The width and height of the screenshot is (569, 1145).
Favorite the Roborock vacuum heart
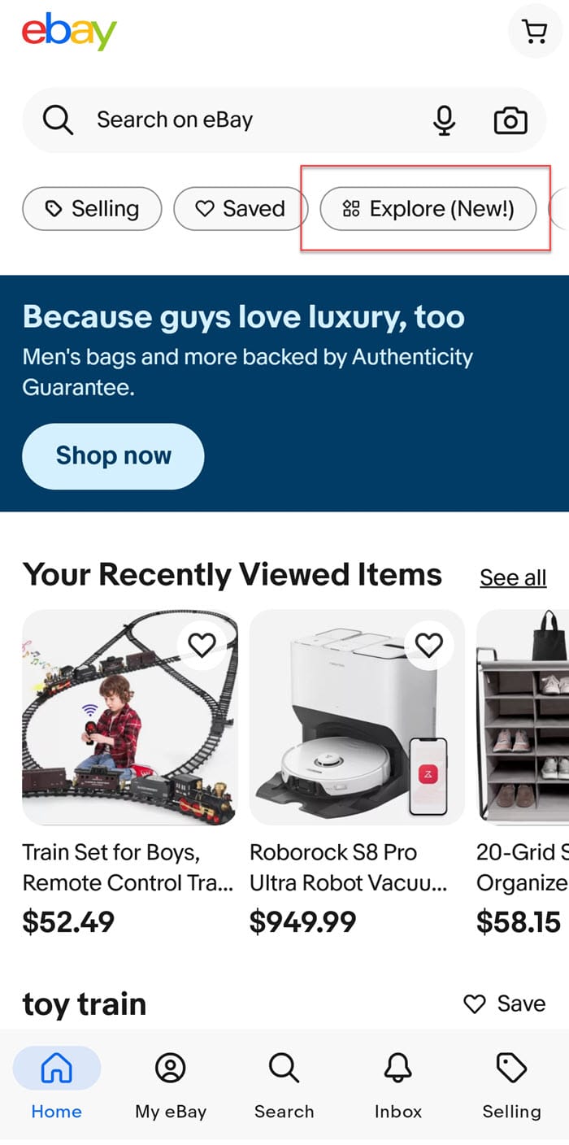(x=428, y=646)
